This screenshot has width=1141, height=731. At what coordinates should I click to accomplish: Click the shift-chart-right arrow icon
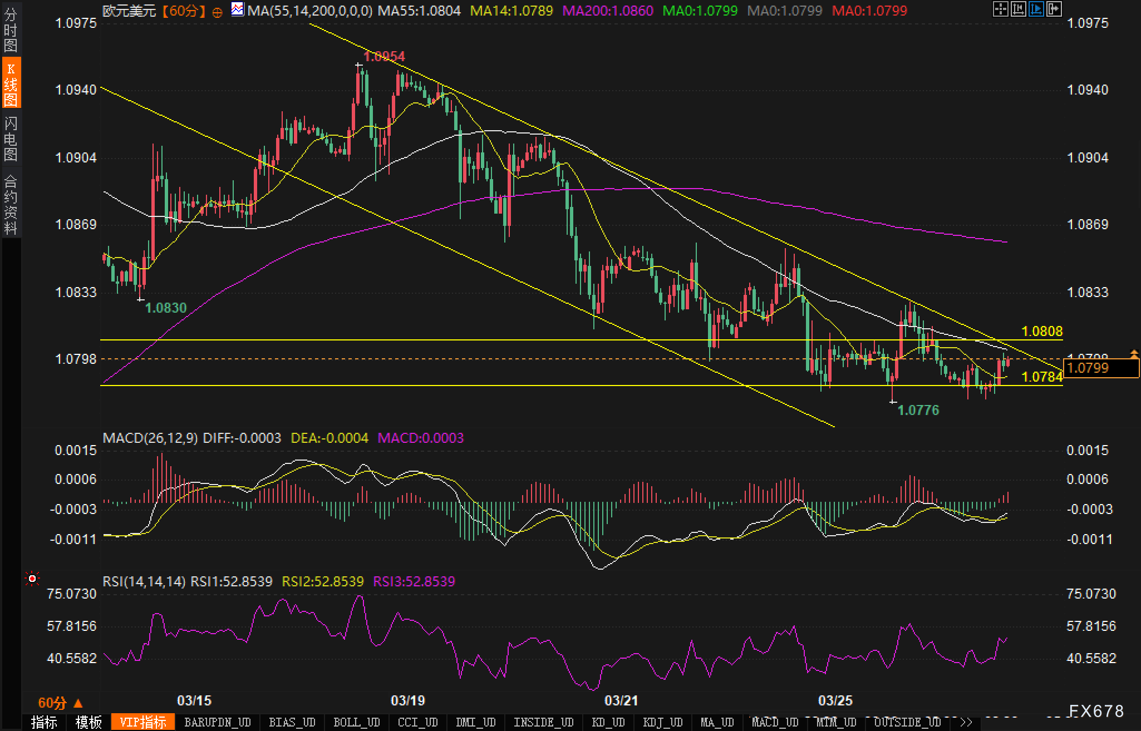pos(1054,9)
